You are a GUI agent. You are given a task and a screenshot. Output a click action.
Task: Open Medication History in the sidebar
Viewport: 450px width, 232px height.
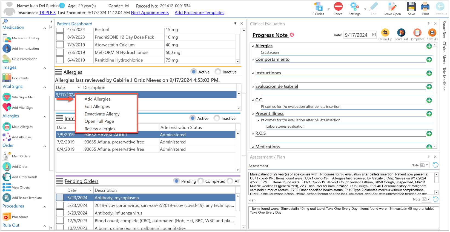(x=21, y=38)
